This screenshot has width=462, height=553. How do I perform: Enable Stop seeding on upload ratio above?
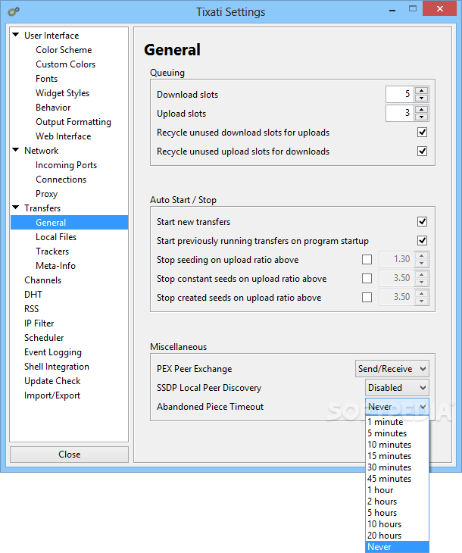pos(367,260)
